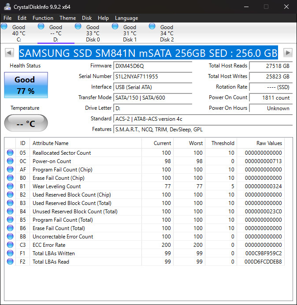
Task: Click Total Host Writes value 25823 GB
Action: (x=271, y=76)
